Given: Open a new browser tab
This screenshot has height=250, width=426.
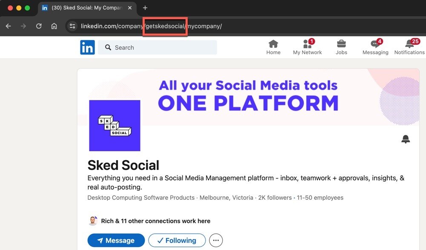Looking at the screenshot, I should click(145, 8).
